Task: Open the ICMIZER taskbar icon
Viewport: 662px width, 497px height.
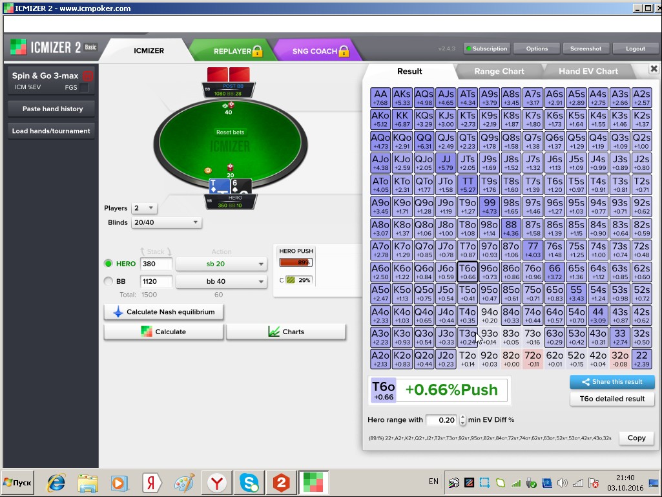Action: pyautogui.click(x=313, y=483)
